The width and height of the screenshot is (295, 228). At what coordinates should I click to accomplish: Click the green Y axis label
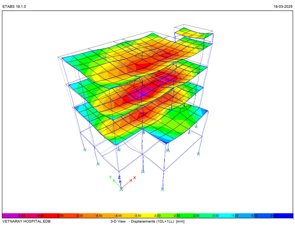click(x=111, y=177)
